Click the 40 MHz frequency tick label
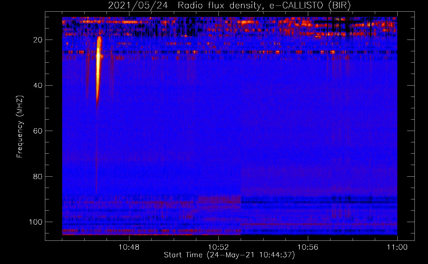This screenshot has width=428, height=264. [x=38, y=86]
